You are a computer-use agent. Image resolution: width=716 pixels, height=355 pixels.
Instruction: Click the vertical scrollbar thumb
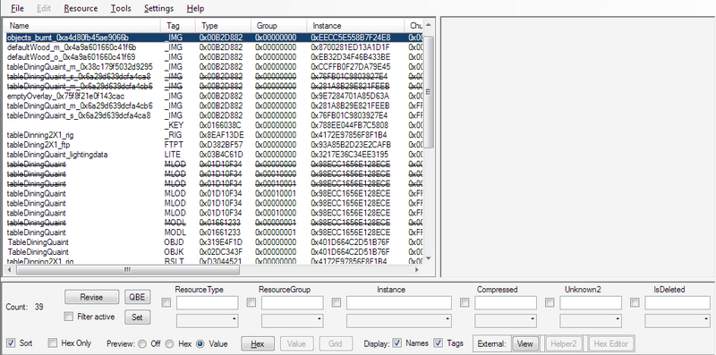point(428,92)
